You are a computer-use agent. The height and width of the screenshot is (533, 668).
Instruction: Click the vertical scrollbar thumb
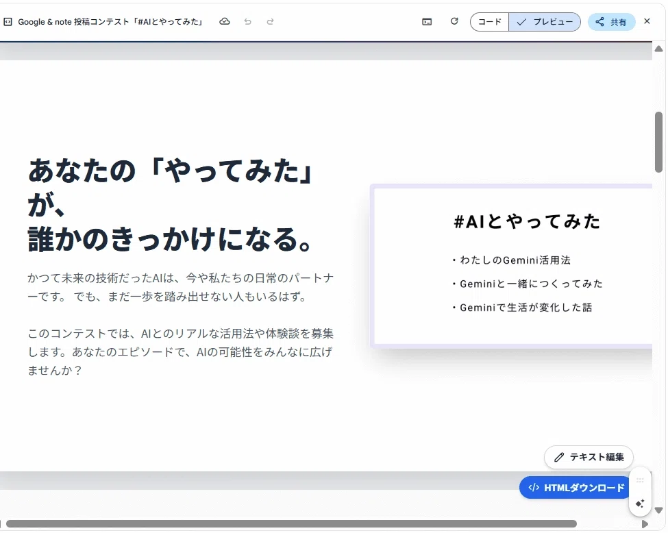658,142
